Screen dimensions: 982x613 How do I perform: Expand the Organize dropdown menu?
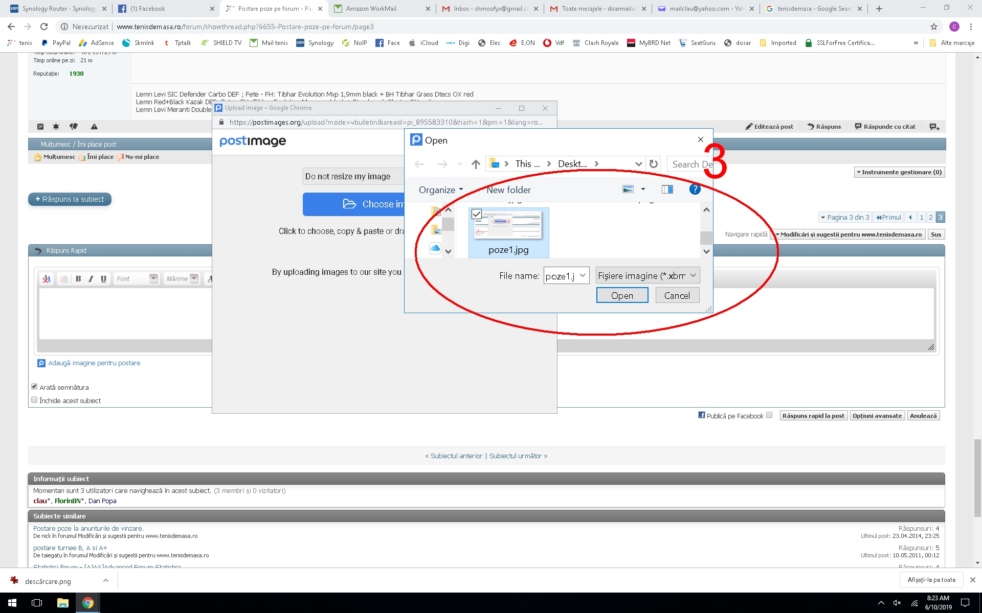click(441, 190)
